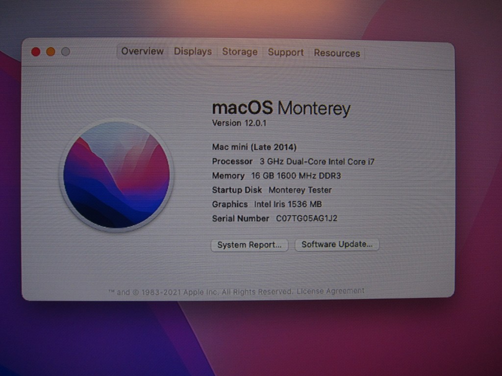Close the About This Mac window
This screenshot has width=502, height=376.
click(36, 52)
